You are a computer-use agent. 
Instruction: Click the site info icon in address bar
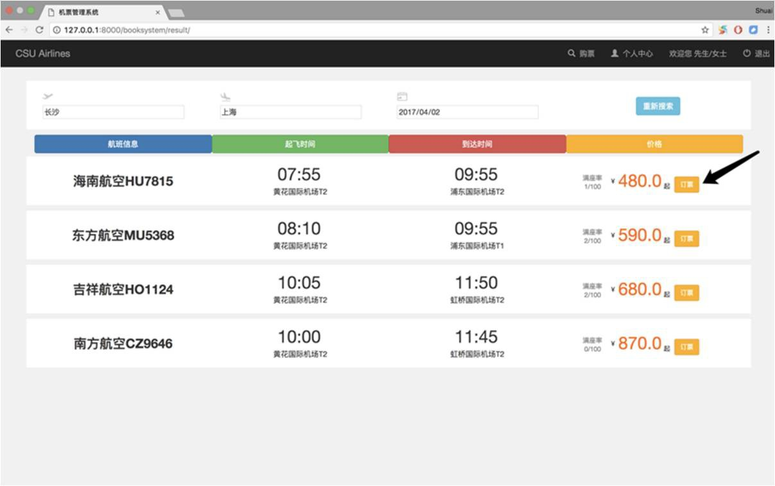click(x=56, y=30)
